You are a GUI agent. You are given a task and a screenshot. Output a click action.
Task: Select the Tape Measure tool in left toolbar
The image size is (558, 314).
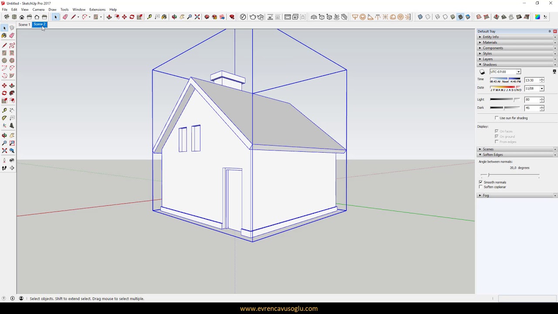4,111
